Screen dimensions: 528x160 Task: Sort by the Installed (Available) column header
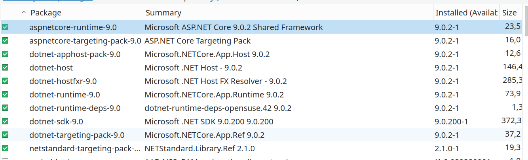tap(466, 13)
